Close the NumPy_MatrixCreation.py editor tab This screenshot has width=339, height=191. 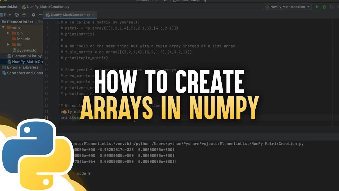tap(93, 15)
